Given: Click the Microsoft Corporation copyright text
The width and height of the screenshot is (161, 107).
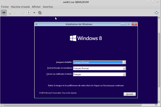Looking at the screenshot, I should (x=58, y=93).
